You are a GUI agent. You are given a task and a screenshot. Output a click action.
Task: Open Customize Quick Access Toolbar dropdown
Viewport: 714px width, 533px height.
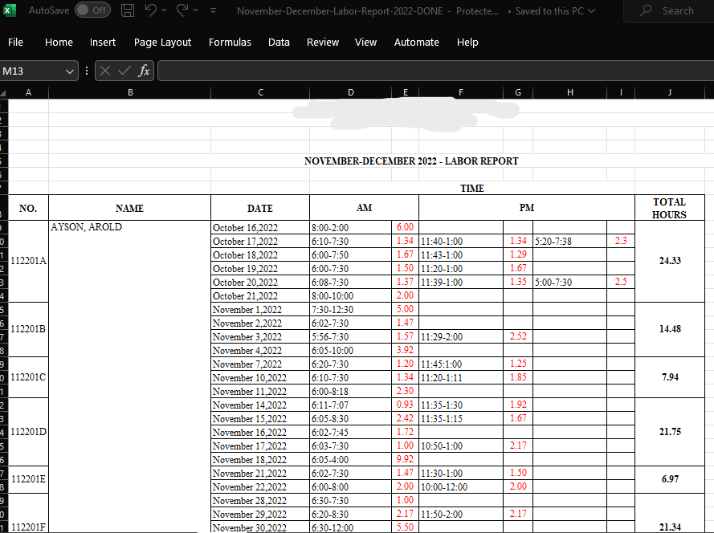point(213,10)
